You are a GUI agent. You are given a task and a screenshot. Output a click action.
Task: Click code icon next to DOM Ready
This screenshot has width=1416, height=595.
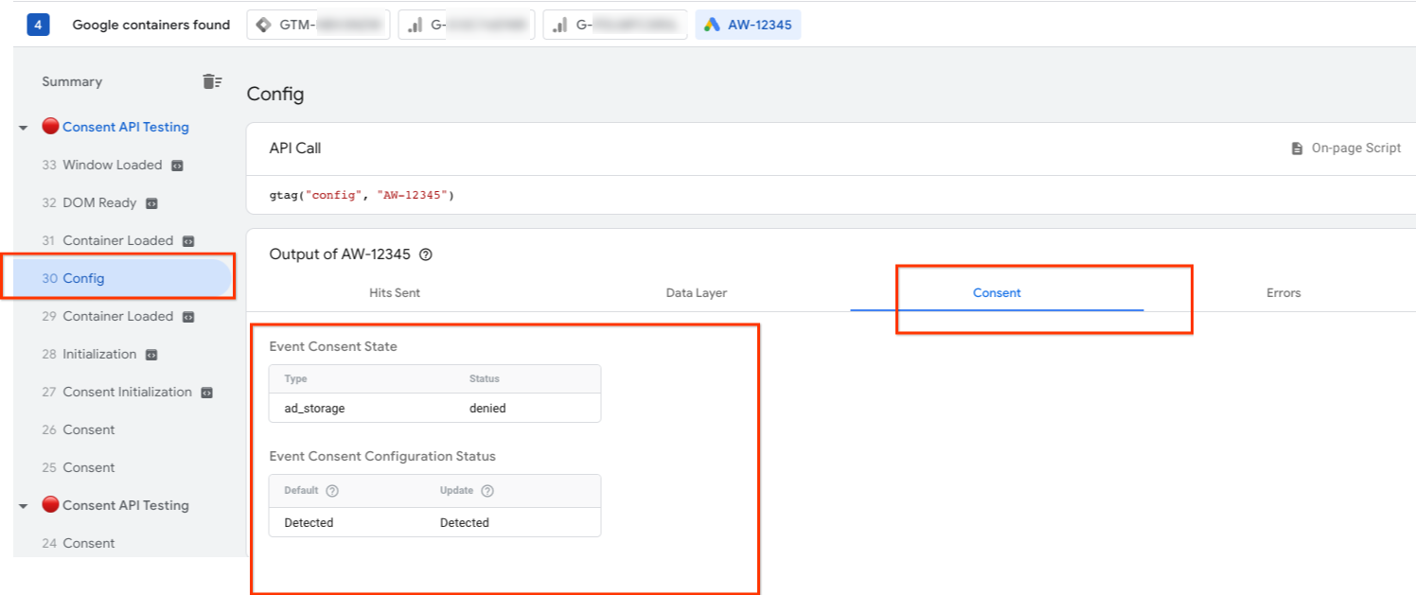click(x=151, y=203)
